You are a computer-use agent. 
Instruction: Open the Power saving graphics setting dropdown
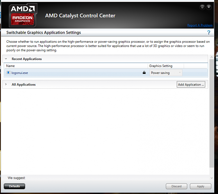click(166, 73)
